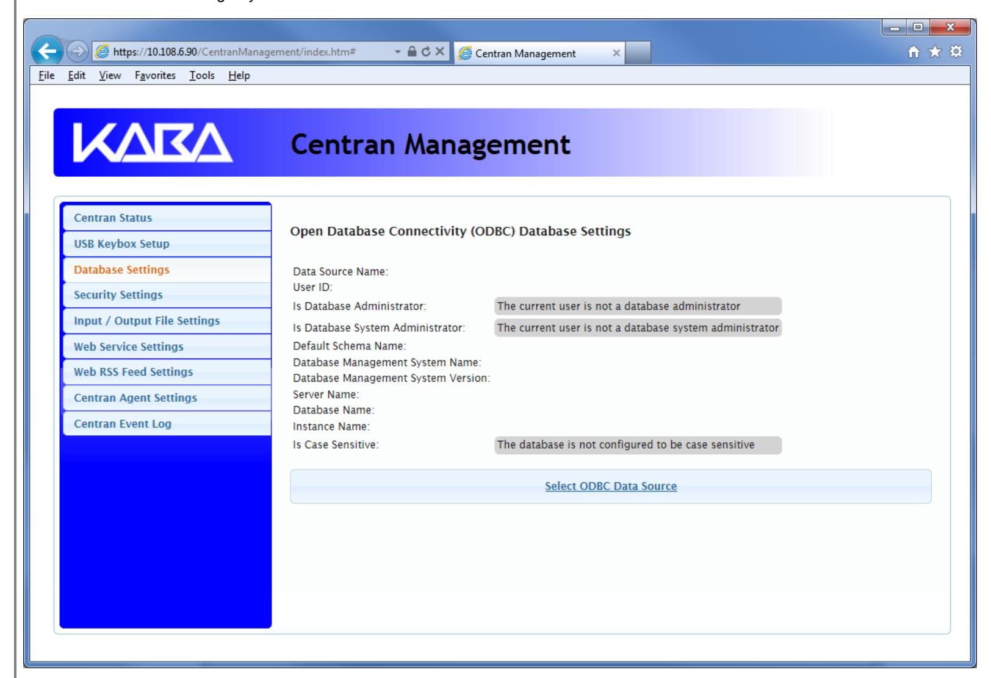Click the Centran Management banner title

pos(431,145)
